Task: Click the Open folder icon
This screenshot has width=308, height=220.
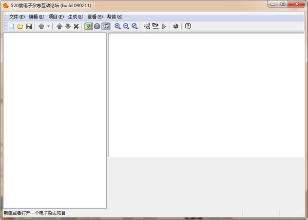Action: click(20, 26)
